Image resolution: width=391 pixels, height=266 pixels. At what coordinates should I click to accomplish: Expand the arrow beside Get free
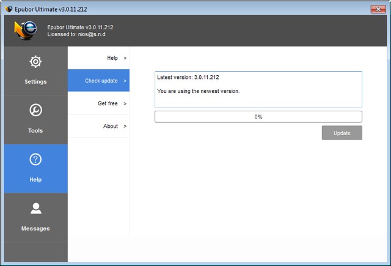pyautogui.click(x=125, y=103)
